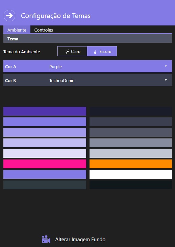Viewport: 175px width, 247px height.
Task: Click the darkest purple swatch
Action: pyautogui.click(x=45, y=111)
